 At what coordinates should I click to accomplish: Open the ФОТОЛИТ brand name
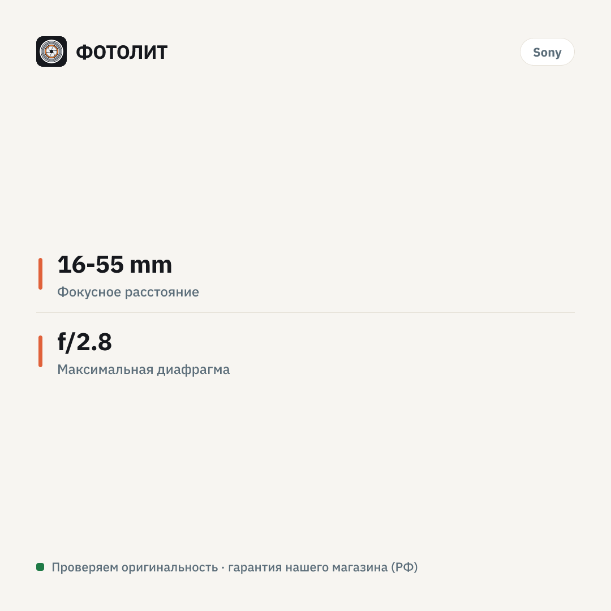coord(122,52)
